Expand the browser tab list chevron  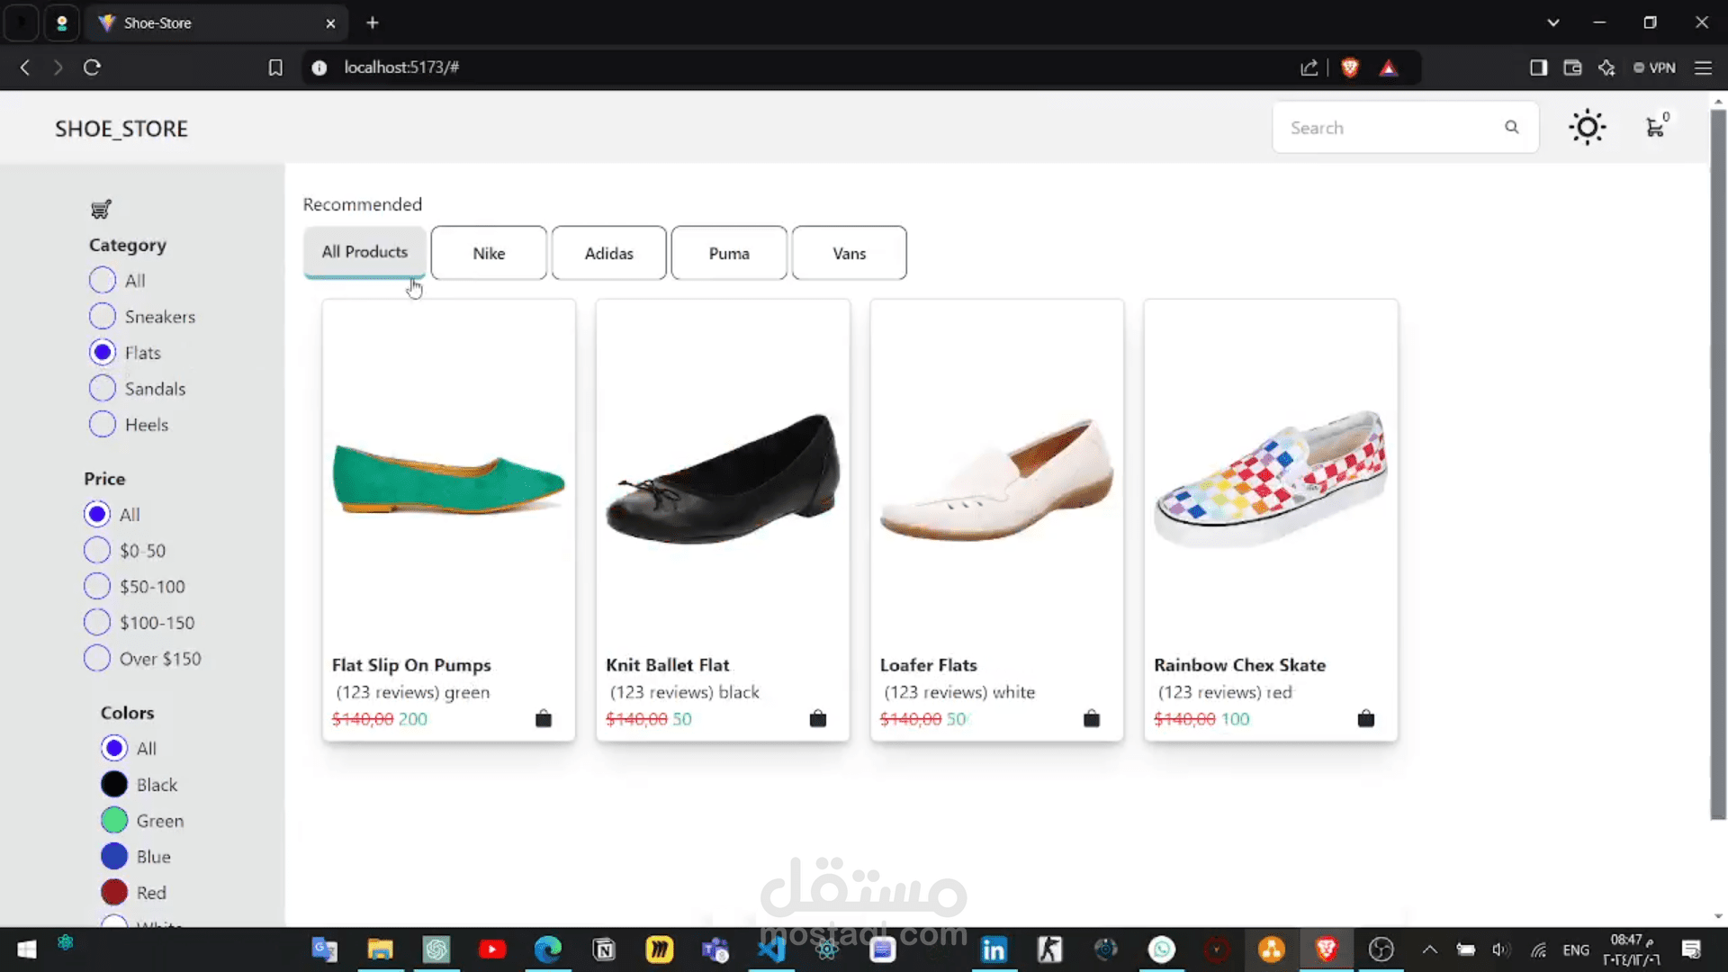1552,22
